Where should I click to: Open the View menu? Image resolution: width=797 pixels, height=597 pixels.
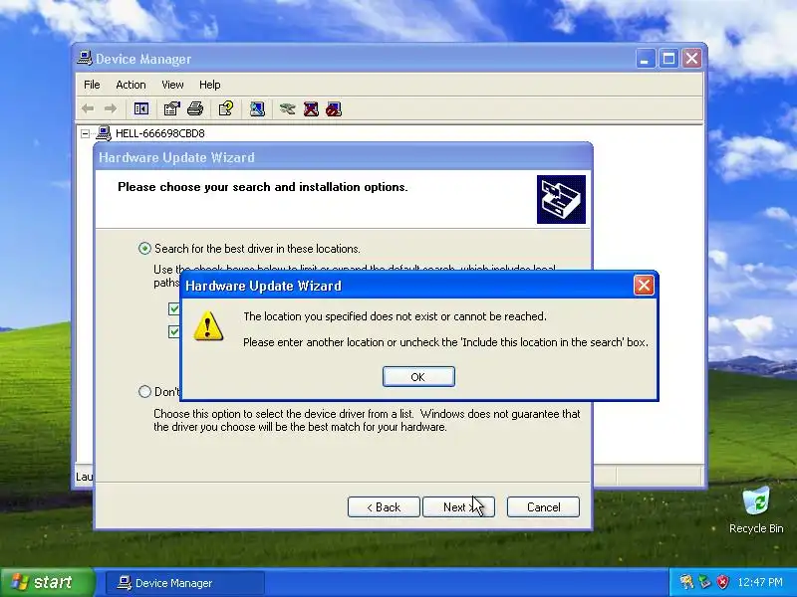click(x=172, y=85)
